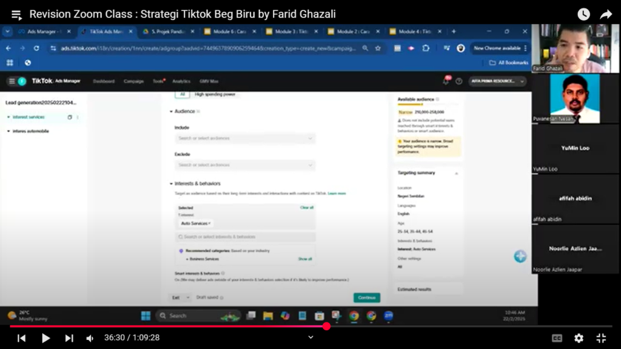Click the Watch later clock icon
Image resolution: width=621 pixels, height=349 pixels.
583,15
